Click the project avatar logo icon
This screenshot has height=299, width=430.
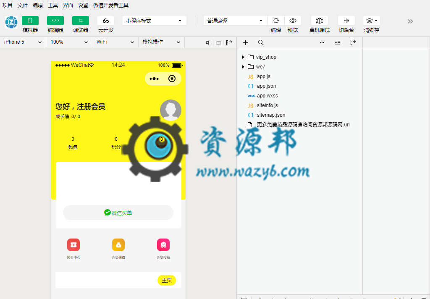tap(11, 22)
